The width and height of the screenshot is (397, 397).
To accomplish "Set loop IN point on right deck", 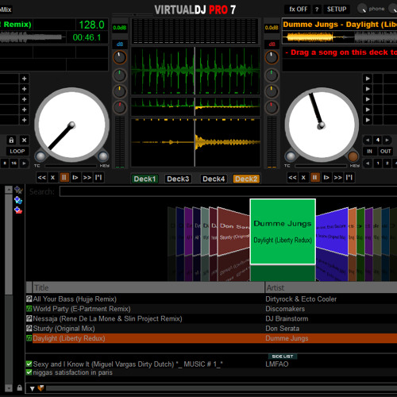I will coord(369,152).
